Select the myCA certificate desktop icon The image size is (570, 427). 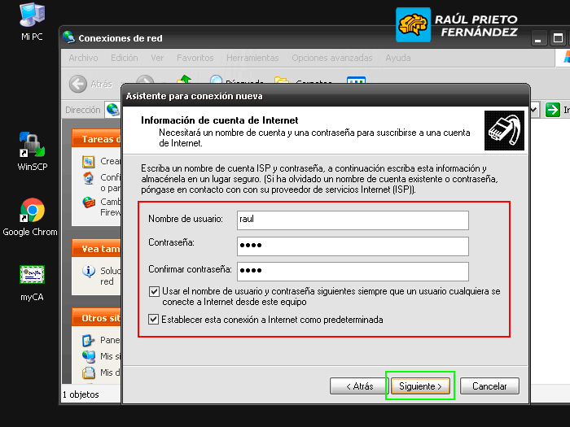[32, 276]
